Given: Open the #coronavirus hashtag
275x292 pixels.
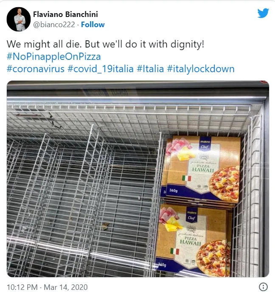Looking at the screenshot, I should click(x=36, y=69).
